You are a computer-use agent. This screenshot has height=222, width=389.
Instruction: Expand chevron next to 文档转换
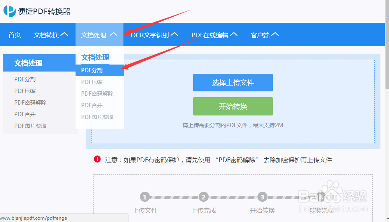click(64, 34)
